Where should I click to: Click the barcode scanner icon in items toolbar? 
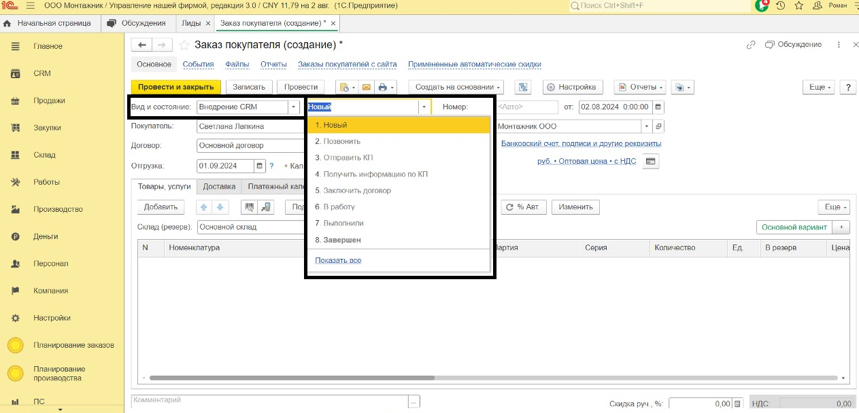(249, 207)
